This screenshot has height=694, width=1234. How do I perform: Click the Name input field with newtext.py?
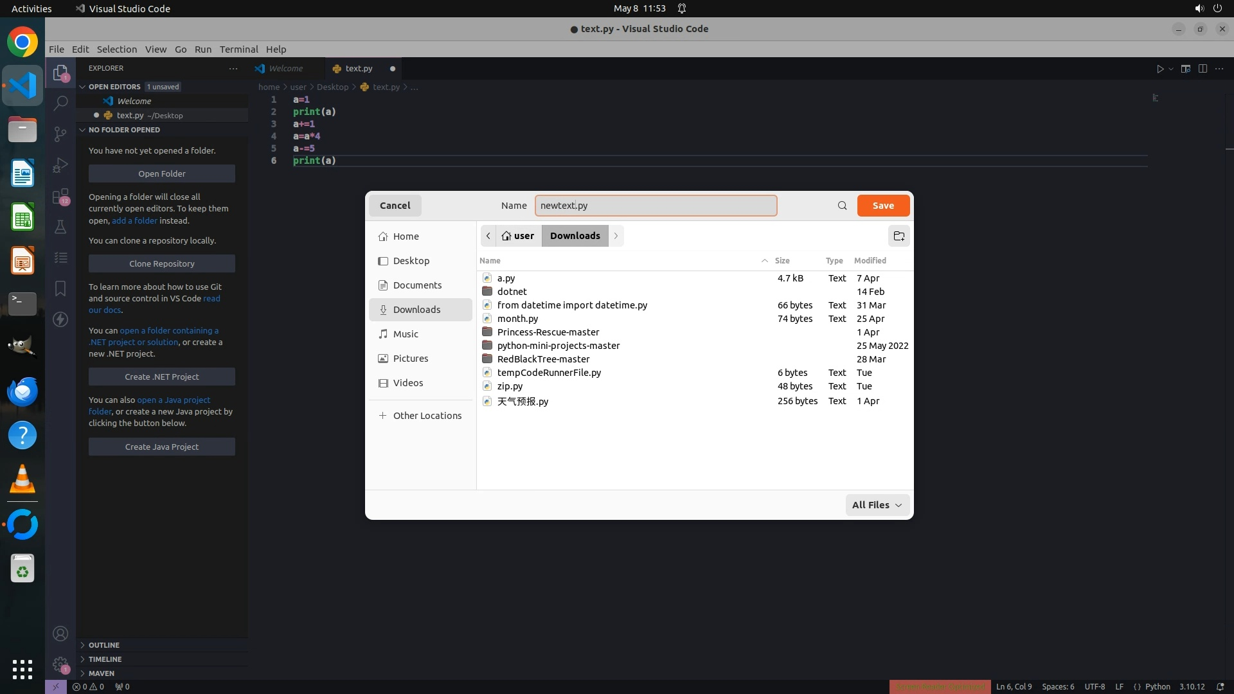click(656, 206)
